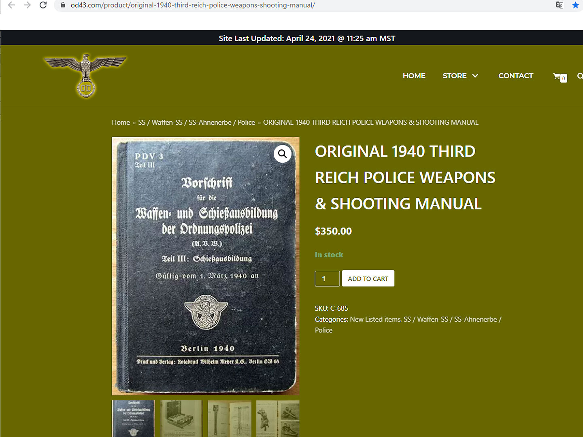Select the second product thumbnail image
583x437 pixels.
tap(181, 418)
